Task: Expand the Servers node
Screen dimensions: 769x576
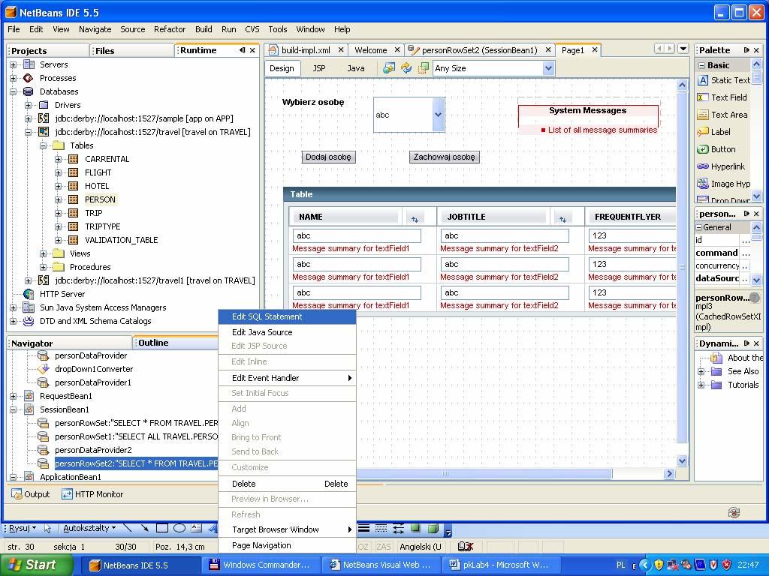Action: [x=14, y=64]
